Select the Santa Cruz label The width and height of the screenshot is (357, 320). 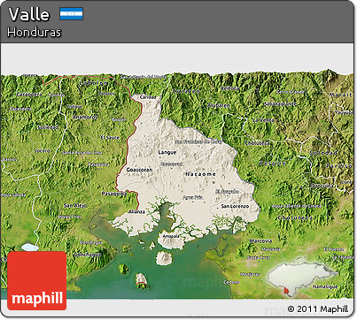[x=259, y=257]
